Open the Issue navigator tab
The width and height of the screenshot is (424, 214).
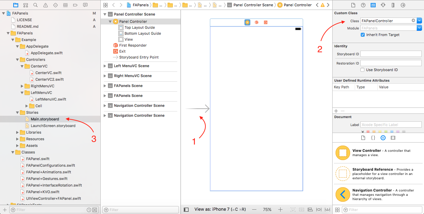coord(45,5)
